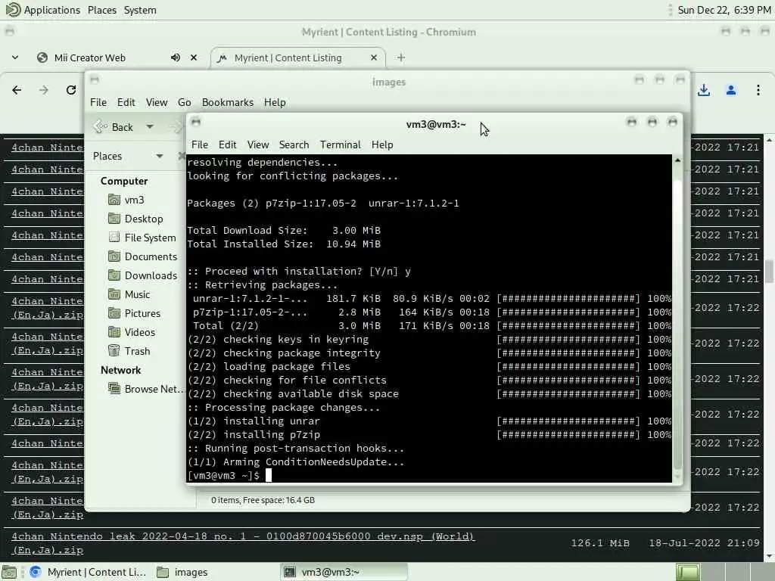Go forward in Chromium
Image resolution: width=775 pixels, height=581 pixels.
point(44,90)
